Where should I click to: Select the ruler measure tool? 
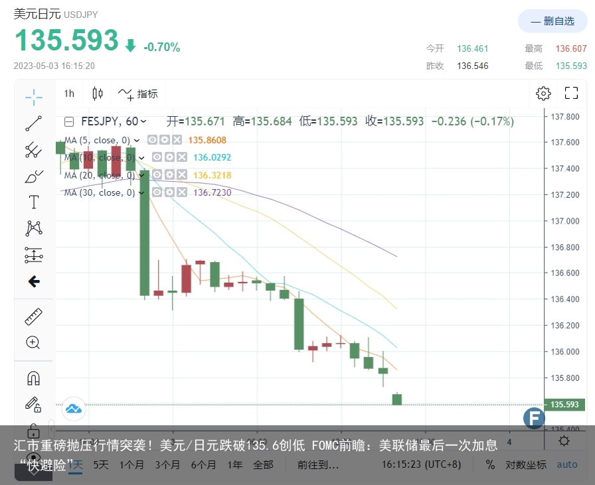34,317
